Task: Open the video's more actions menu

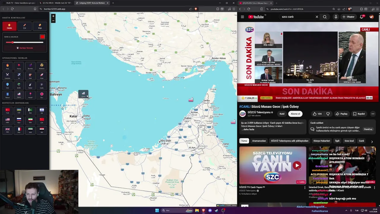Action: pos(373,114)
